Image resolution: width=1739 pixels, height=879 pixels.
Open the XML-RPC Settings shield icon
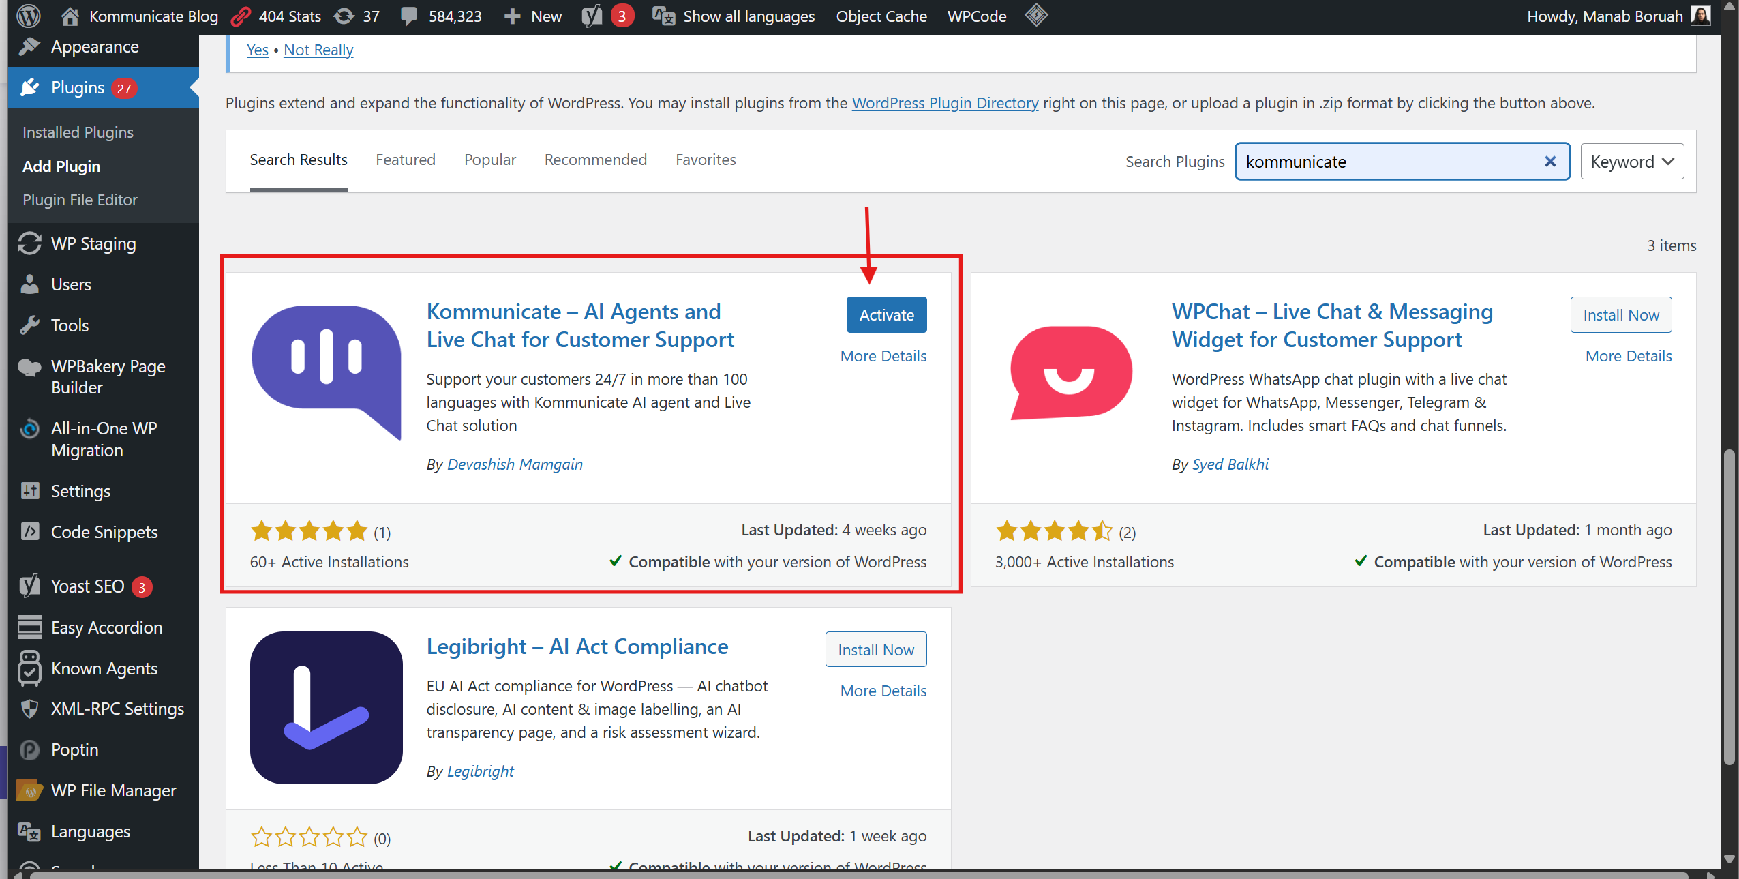point(29,709)
